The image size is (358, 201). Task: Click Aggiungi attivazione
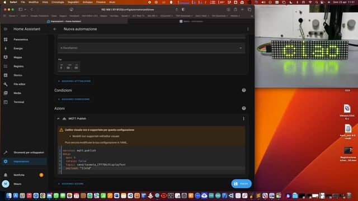(x=74, y=81)
